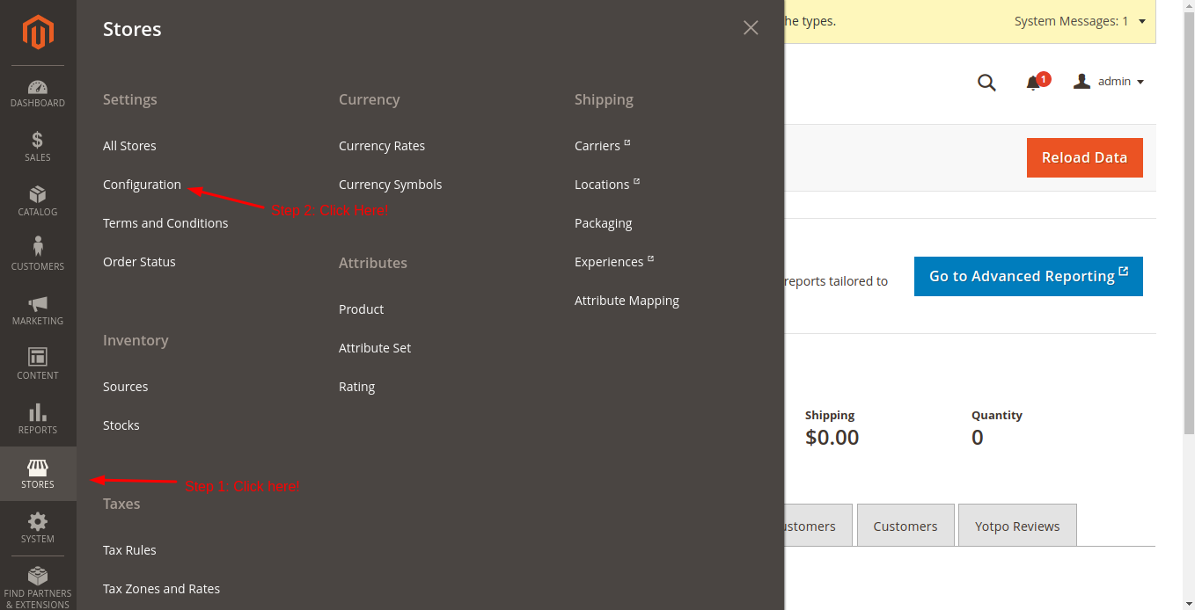1195x610 pixels.
Task: Open Inventory Sources
Action: pyautogui.click(x=125, y=387)
